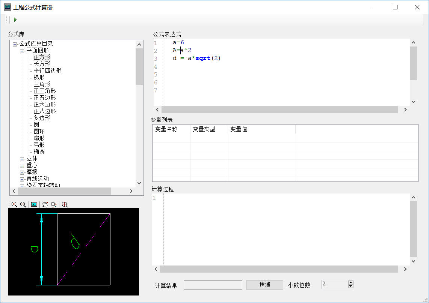Click the green run calculation arrow
Screen dimensions: 429x303
pyautogui.click(x=15, y=19)
